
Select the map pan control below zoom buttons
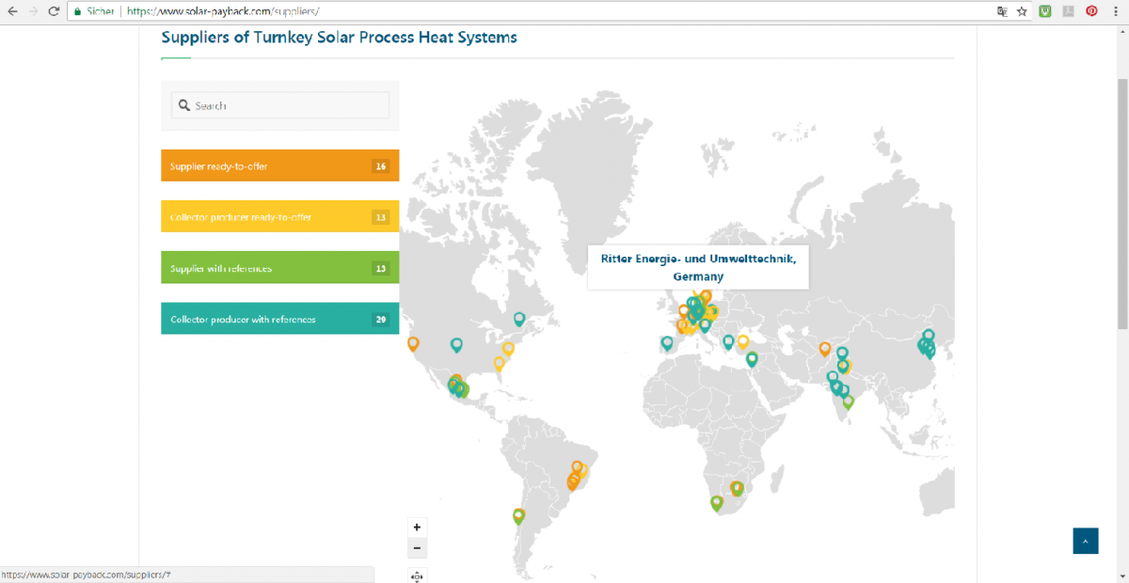click(x=417, y=575)
